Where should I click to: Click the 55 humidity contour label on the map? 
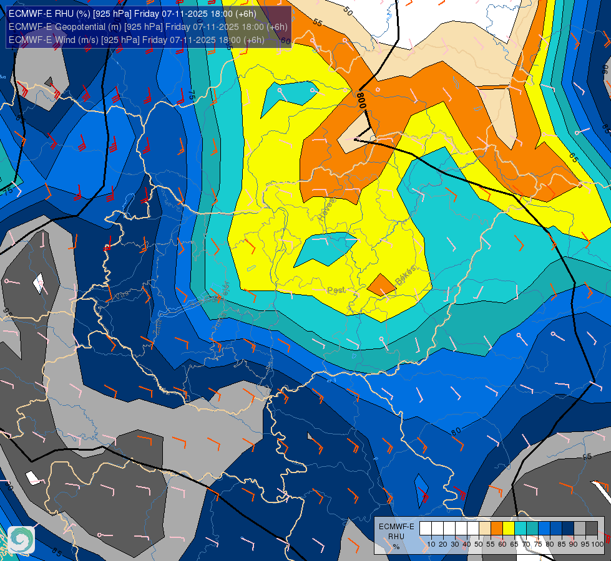(x=318, y=23)
